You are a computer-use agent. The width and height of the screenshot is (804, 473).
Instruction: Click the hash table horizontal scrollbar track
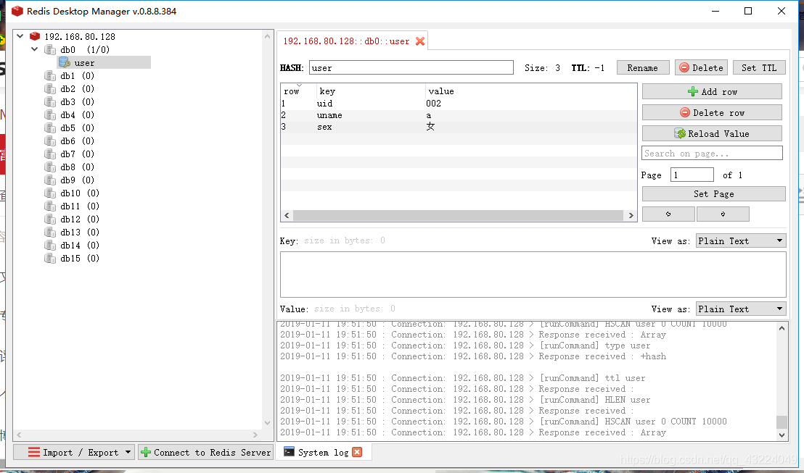point(459,216)
